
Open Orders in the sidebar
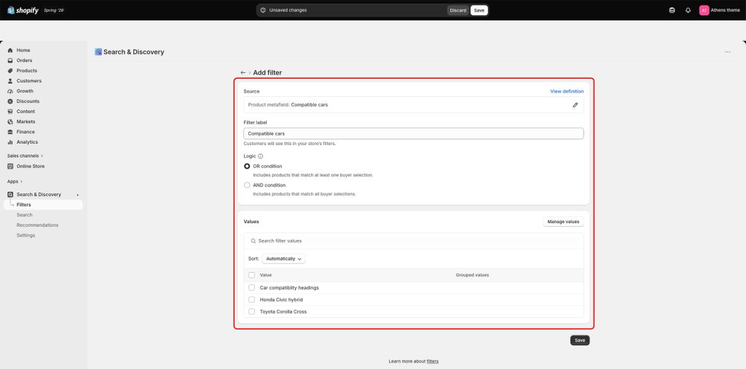point(24,61)
